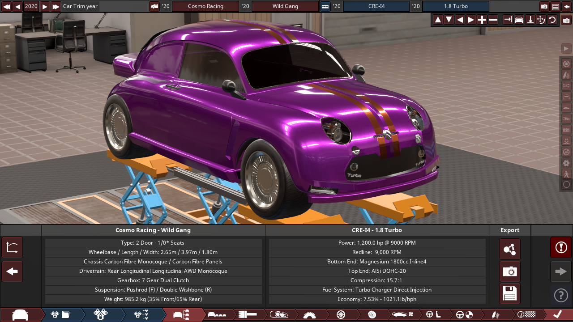Open the aerodynamics car silhouette tab
The height and width of the screenshot is (322, 573).
coord(403,315)
